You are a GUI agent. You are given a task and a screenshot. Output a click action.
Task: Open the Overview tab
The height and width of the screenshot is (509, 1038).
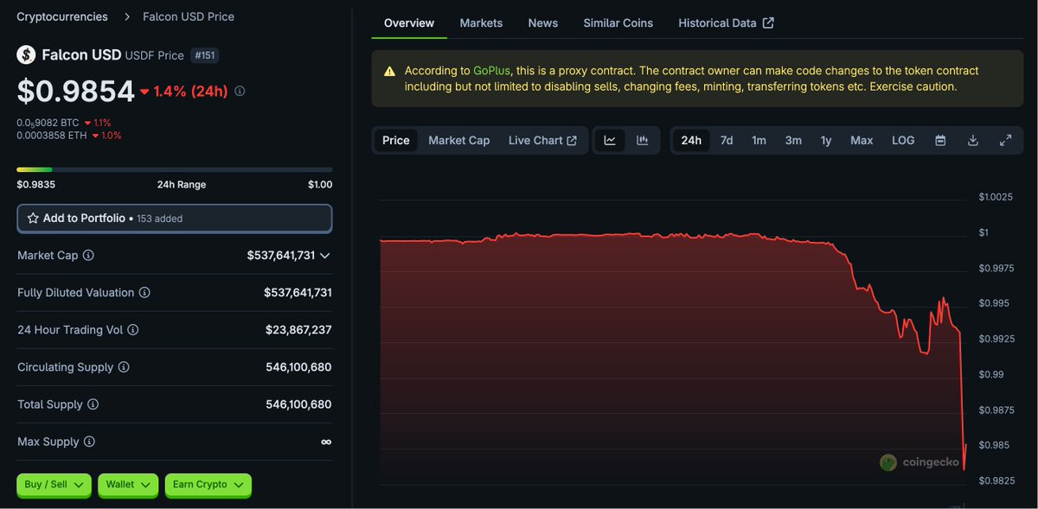tap(409, 23)
